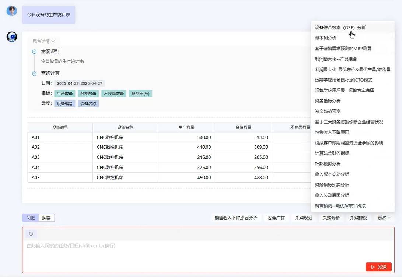Click the robot assistant avatar icon
This screenshot has height=277, width=402.
12,37
